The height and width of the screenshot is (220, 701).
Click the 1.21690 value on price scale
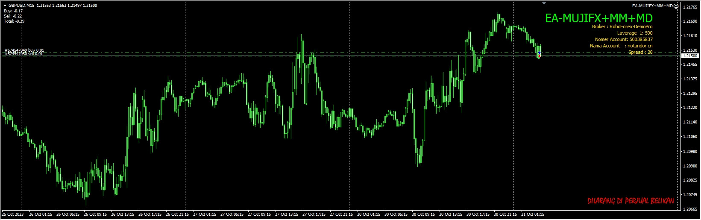tap(690, 21)
